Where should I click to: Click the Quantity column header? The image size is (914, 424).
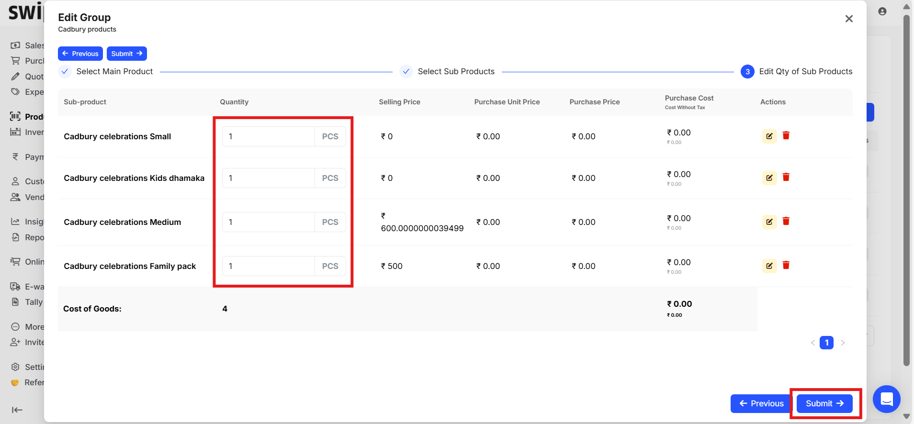point(234,102)
